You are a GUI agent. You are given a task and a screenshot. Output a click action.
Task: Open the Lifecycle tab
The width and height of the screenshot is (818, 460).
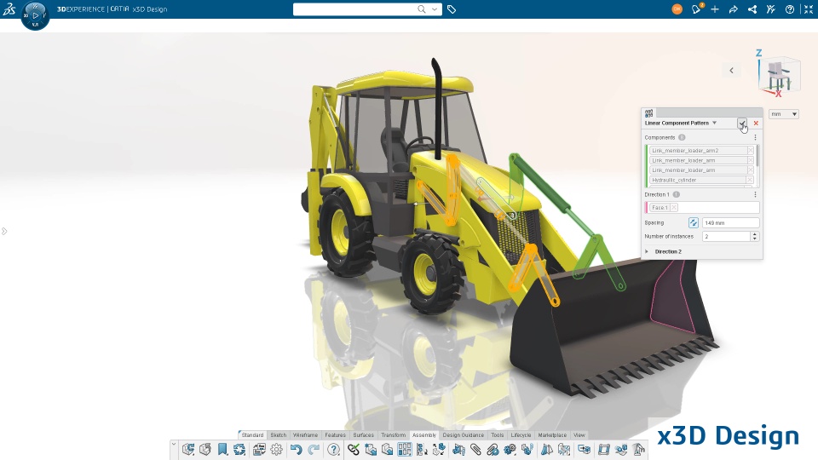click(521, 435)
